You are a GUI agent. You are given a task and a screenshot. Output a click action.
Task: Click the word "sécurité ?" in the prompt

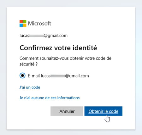[28, 64]
